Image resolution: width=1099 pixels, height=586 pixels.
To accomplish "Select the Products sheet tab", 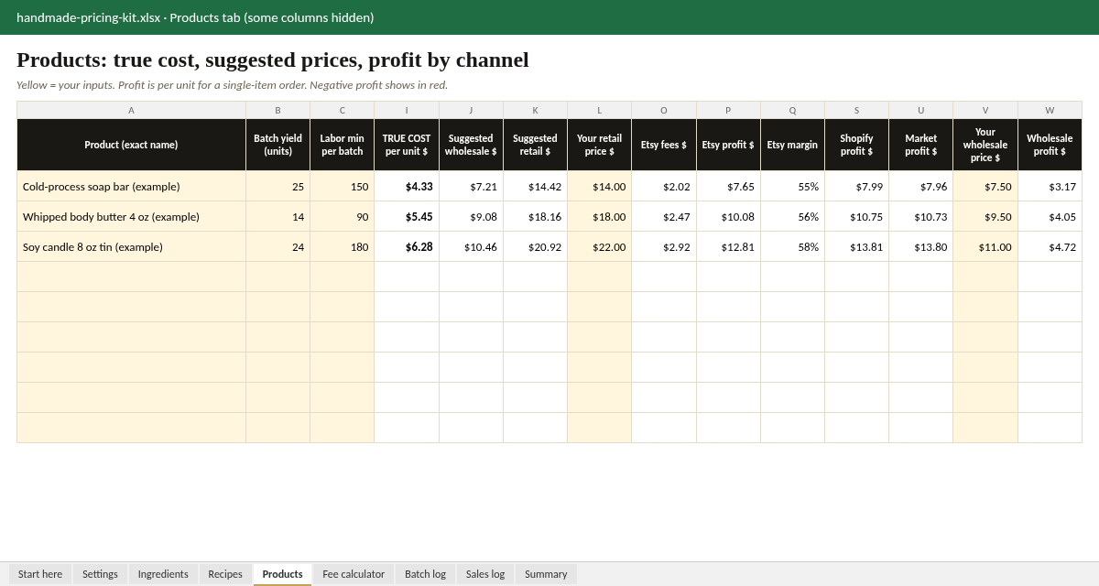I will (282, 574).
